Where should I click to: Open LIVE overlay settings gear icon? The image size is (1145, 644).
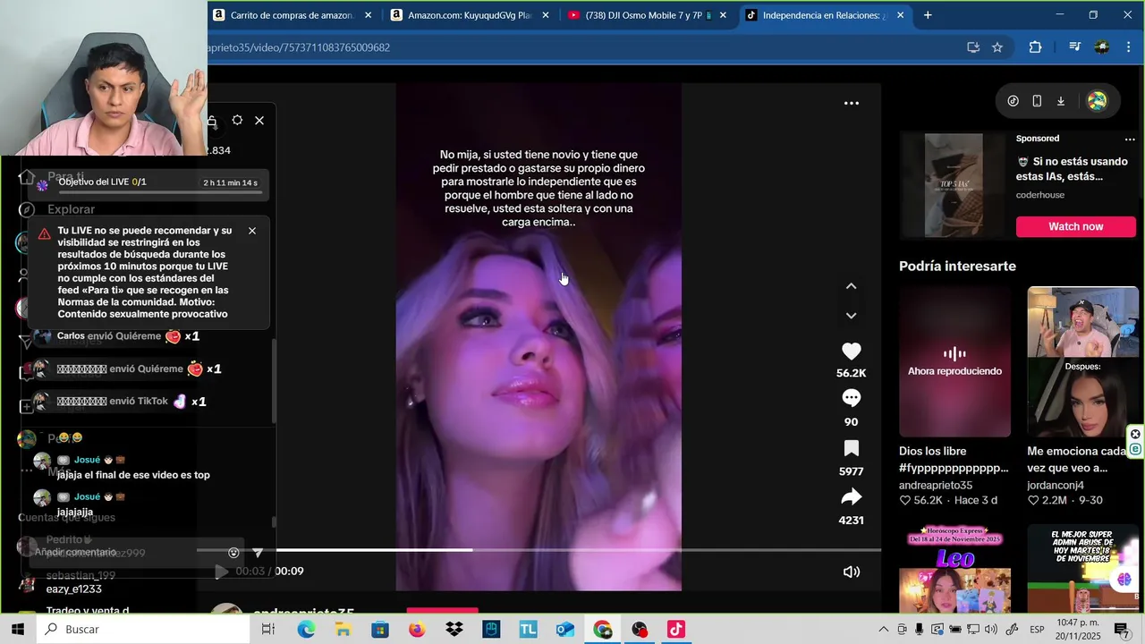point(237,120)
